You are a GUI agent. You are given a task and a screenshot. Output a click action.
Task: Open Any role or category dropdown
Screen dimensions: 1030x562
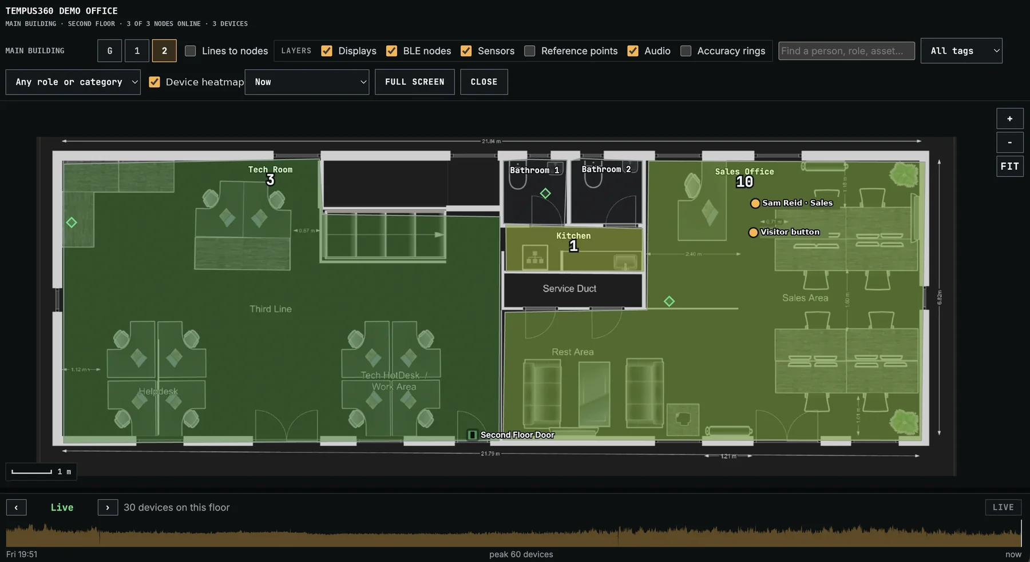[73, 82]
